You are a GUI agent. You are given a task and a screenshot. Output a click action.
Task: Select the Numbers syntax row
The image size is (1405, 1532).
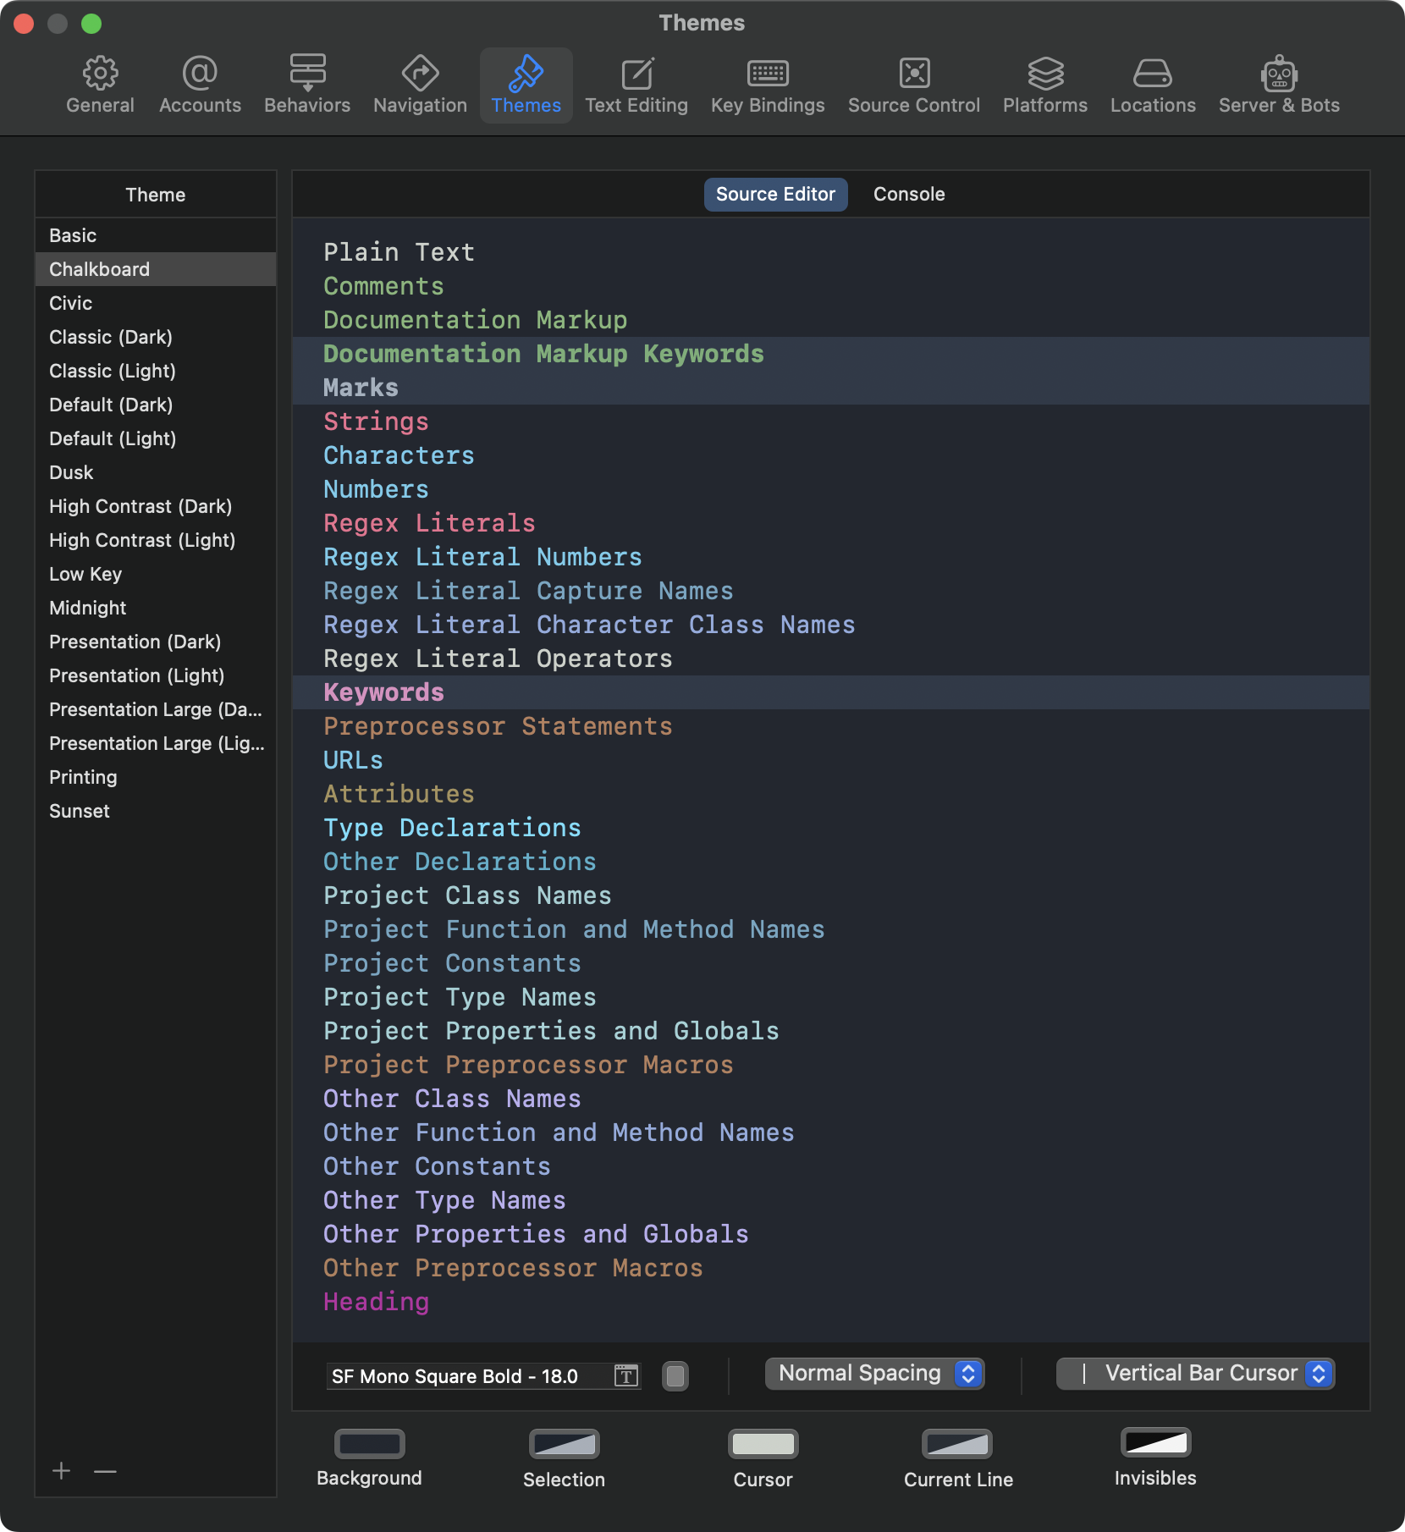(x=831, y=489)
